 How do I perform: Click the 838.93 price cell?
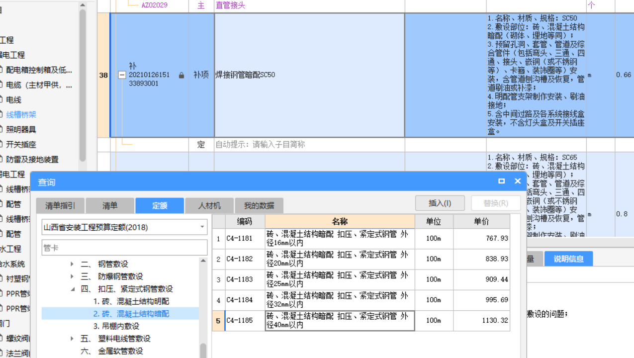481,259
